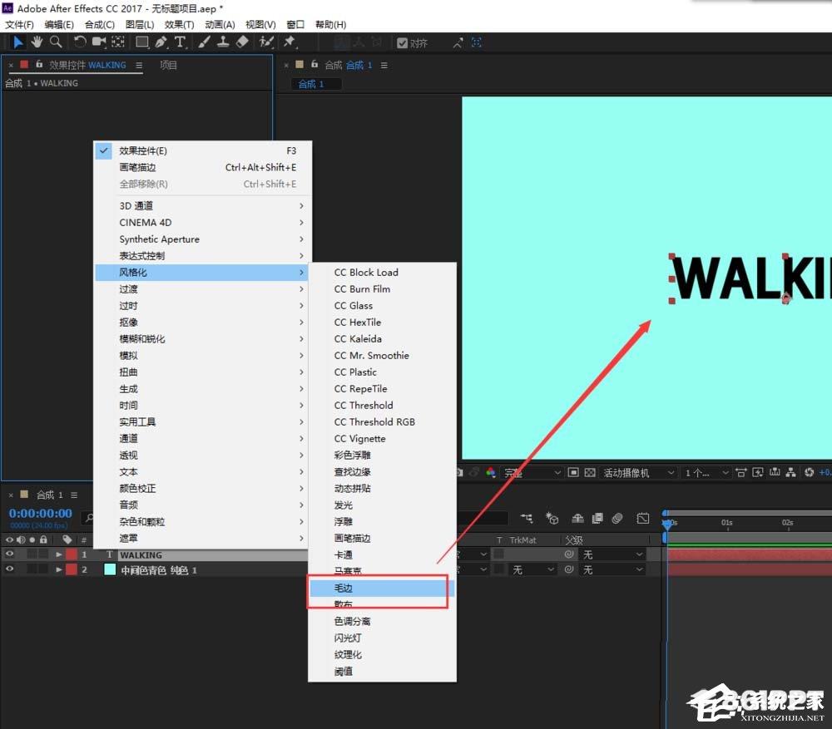Open effect controls panel menu icon
The width and height of the screenshot is (832, 729).
point(139,65)
